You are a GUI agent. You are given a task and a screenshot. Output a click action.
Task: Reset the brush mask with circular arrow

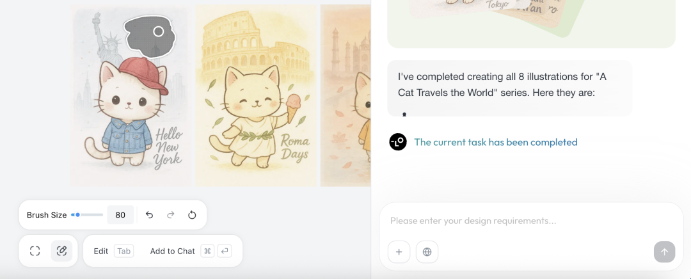192,215
